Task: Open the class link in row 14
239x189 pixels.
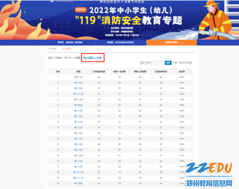Action: [78, 150]
